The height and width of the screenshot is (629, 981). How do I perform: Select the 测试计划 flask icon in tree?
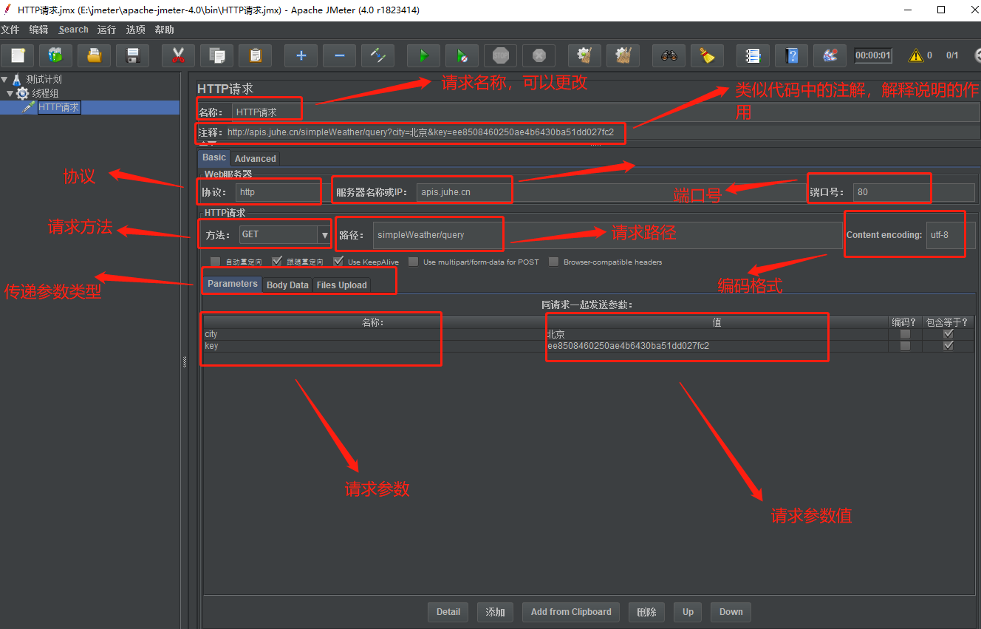coord(16,80)
